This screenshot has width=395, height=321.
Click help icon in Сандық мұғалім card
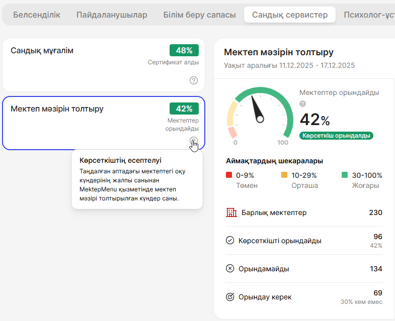(194, 80)
